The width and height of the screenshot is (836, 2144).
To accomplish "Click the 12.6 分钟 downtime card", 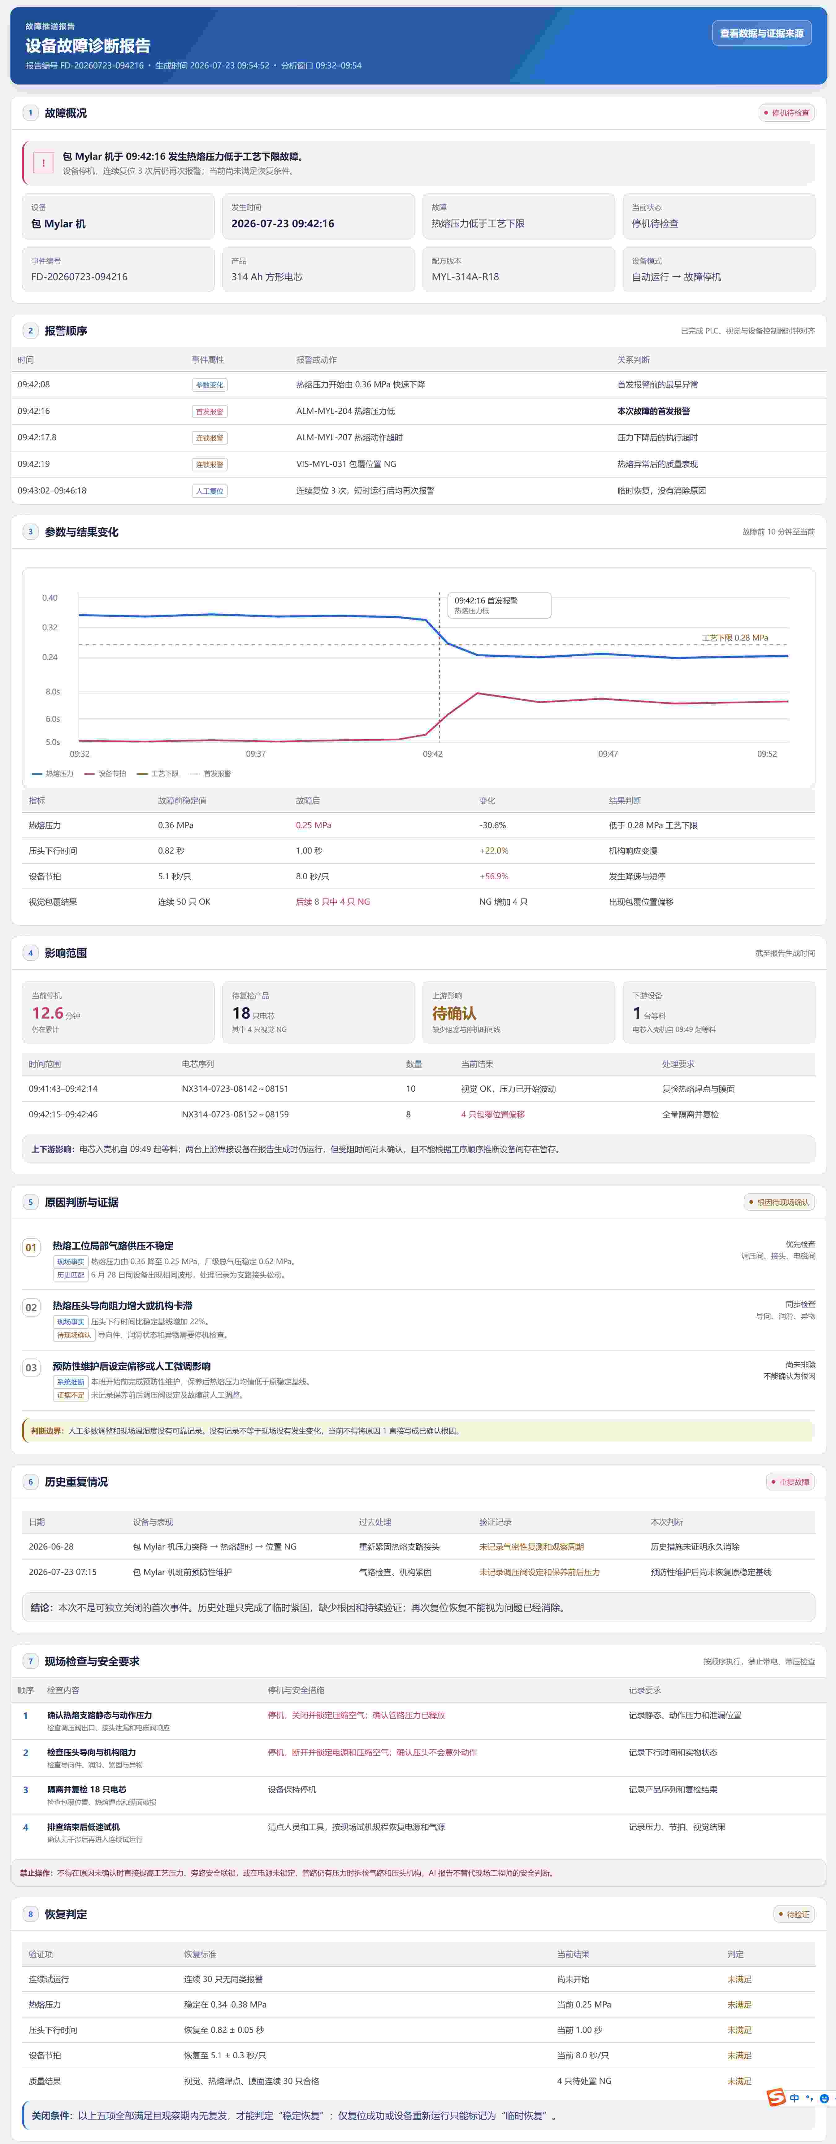I will [x=118, y=1012].
